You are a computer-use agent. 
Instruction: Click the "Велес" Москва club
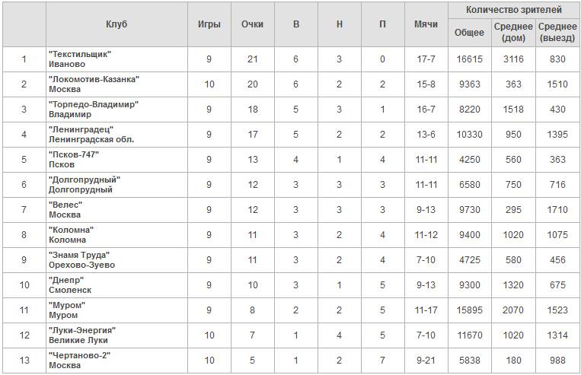(x=65, y=205)
